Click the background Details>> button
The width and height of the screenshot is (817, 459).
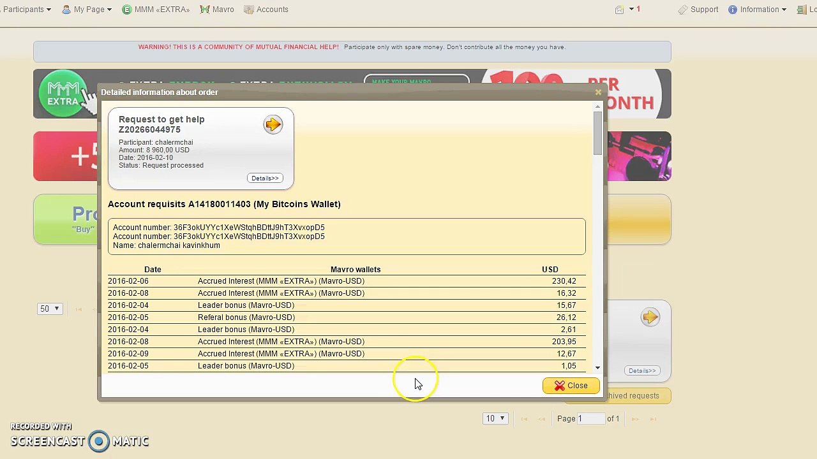pos(642,370)
